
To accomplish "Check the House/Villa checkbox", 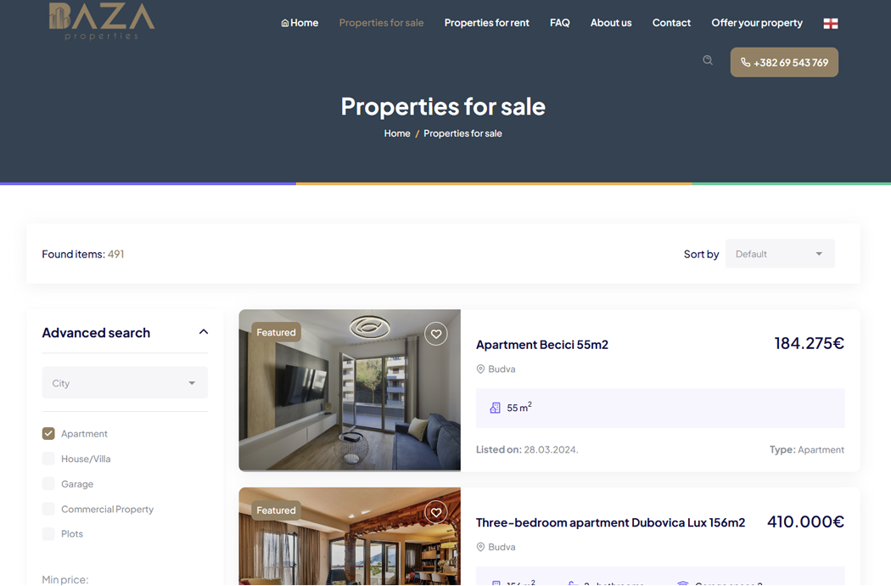I will [x=48, y=459].
